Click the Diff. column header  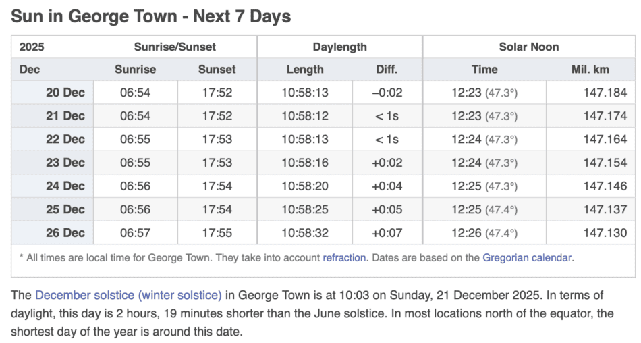click(387, 69)
